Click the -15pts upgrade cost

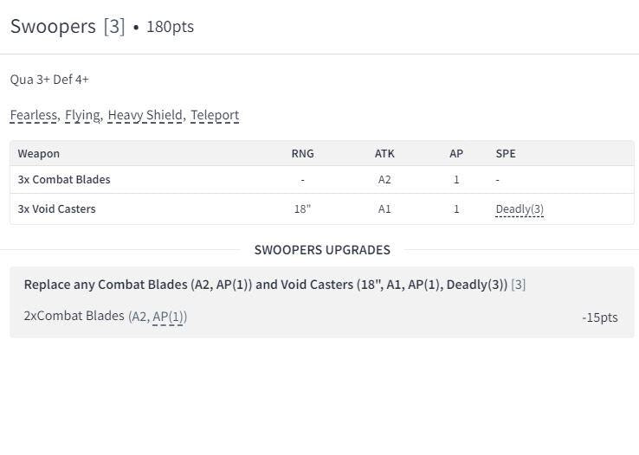coord(599,317)
